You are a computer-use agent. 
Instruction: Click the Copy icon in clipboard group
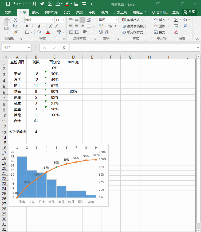pyautogui.click(x=15, y=26)
